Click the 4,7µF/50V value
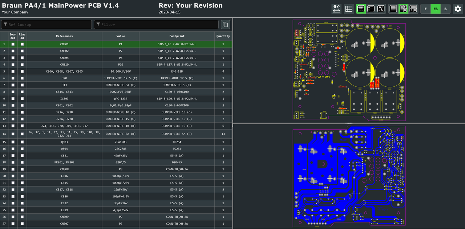 tap(121, 210)
